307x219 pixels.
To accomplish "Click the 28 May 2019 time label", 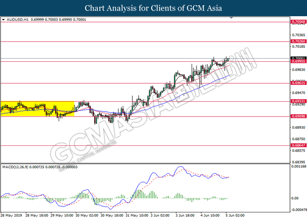I will coord(12,215).
